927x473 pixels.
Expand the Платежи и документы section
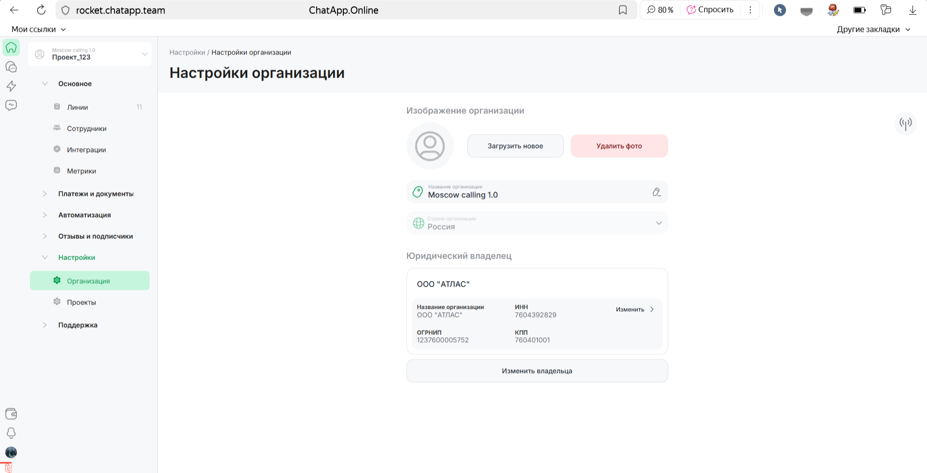(x=96, y=194)
